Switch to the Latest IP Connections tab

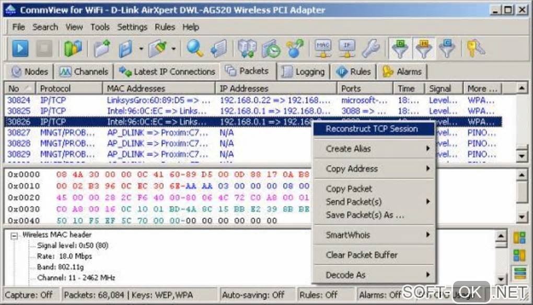pyautogui.click(x=167, y=72)
